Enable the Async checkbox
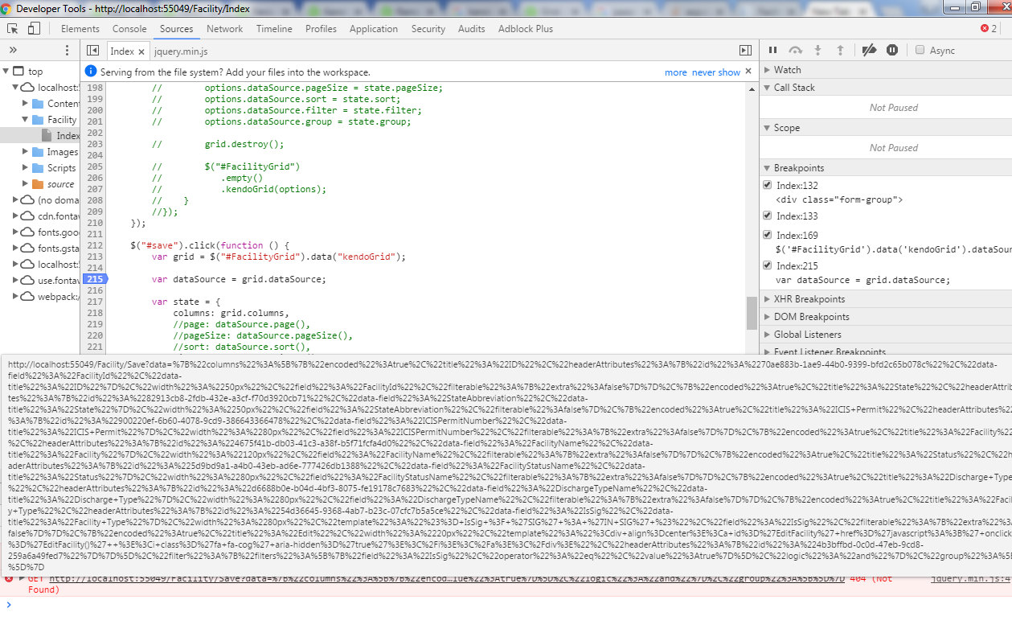Image resolution: width=1012 pixels, height=641 pixels. (x=920, y=50)
